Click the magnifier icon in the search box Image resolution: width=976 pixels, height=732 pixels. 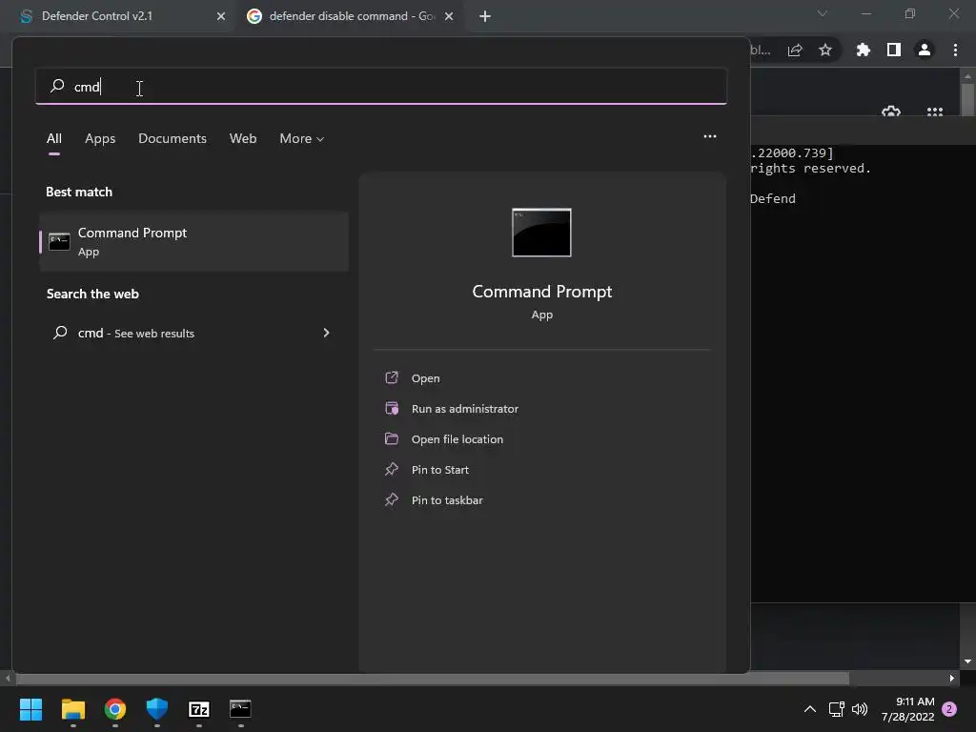tap(57, 86)
